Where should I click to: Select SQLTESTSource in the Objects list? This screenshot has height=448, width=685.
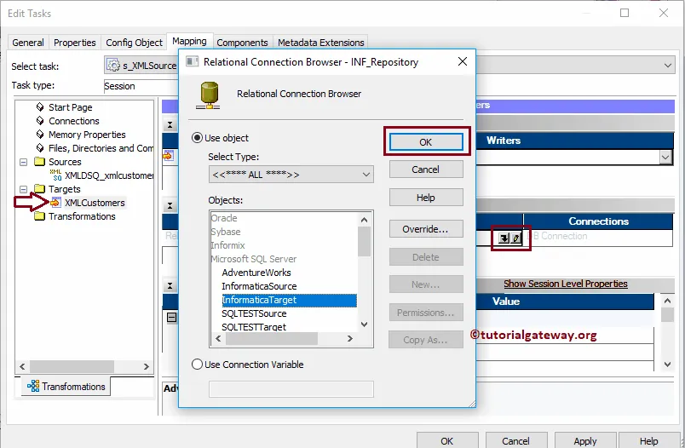pyautogui.click(x=254, y=313)
